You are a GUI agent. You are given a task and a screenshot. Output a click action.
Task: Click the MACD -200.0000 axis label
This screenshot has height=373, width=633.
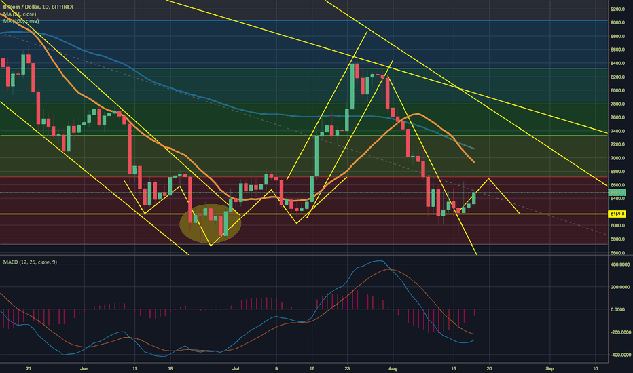point(619,332)
